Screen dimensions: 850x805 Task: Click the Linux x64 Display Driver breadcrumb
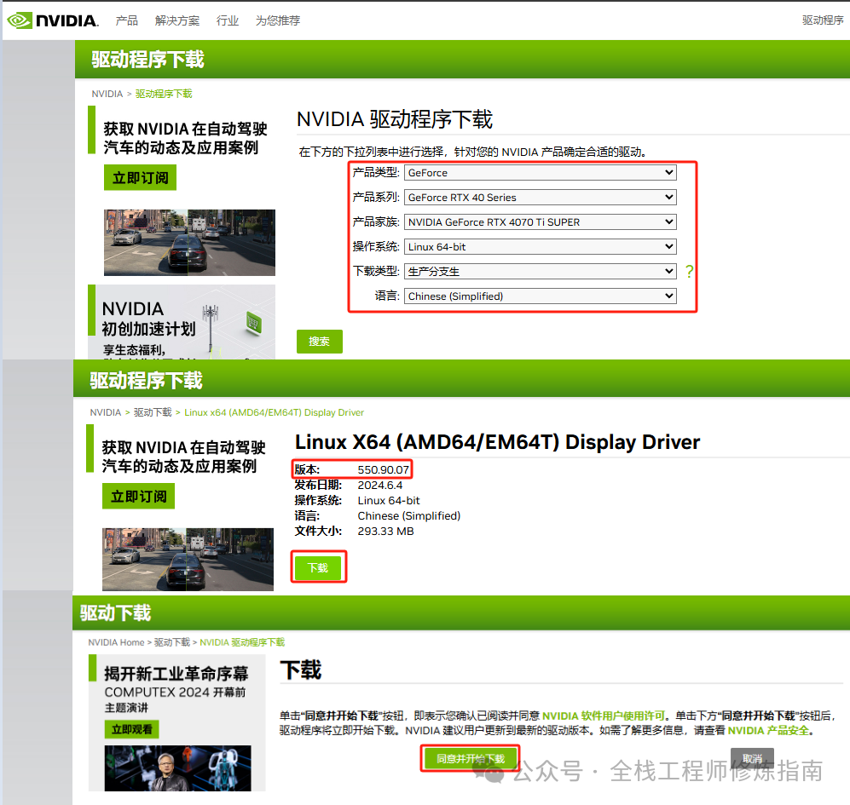274,412
